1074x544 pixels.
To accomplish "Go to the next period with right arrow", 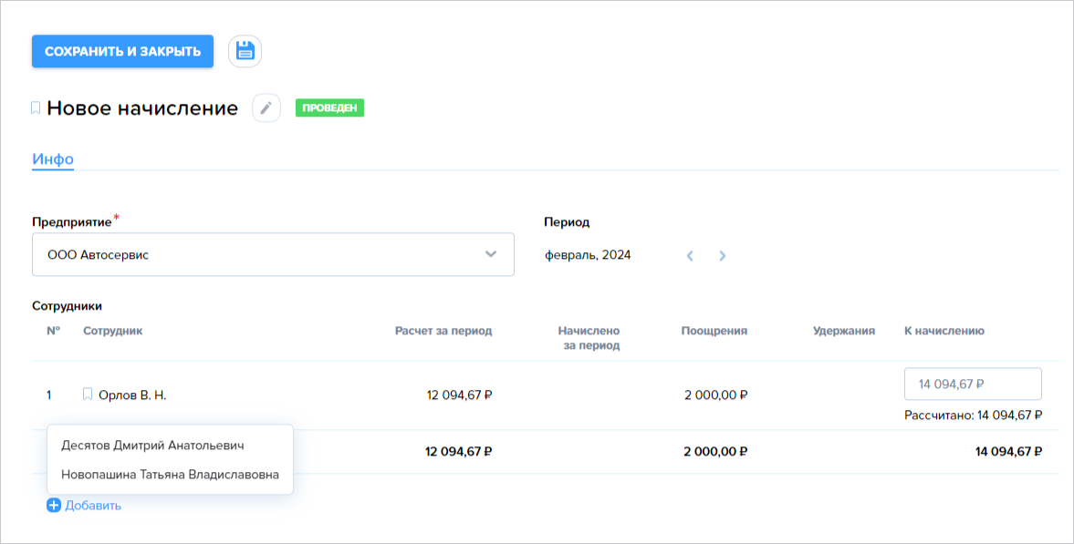I will click(x=722, y=256).
